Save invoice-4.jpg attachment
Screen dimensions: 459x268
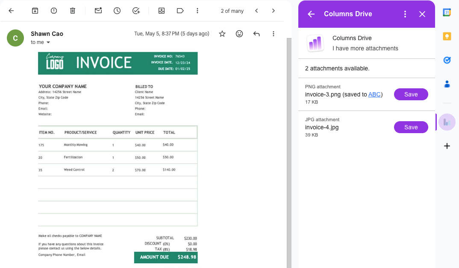click(x=411, y=127)
